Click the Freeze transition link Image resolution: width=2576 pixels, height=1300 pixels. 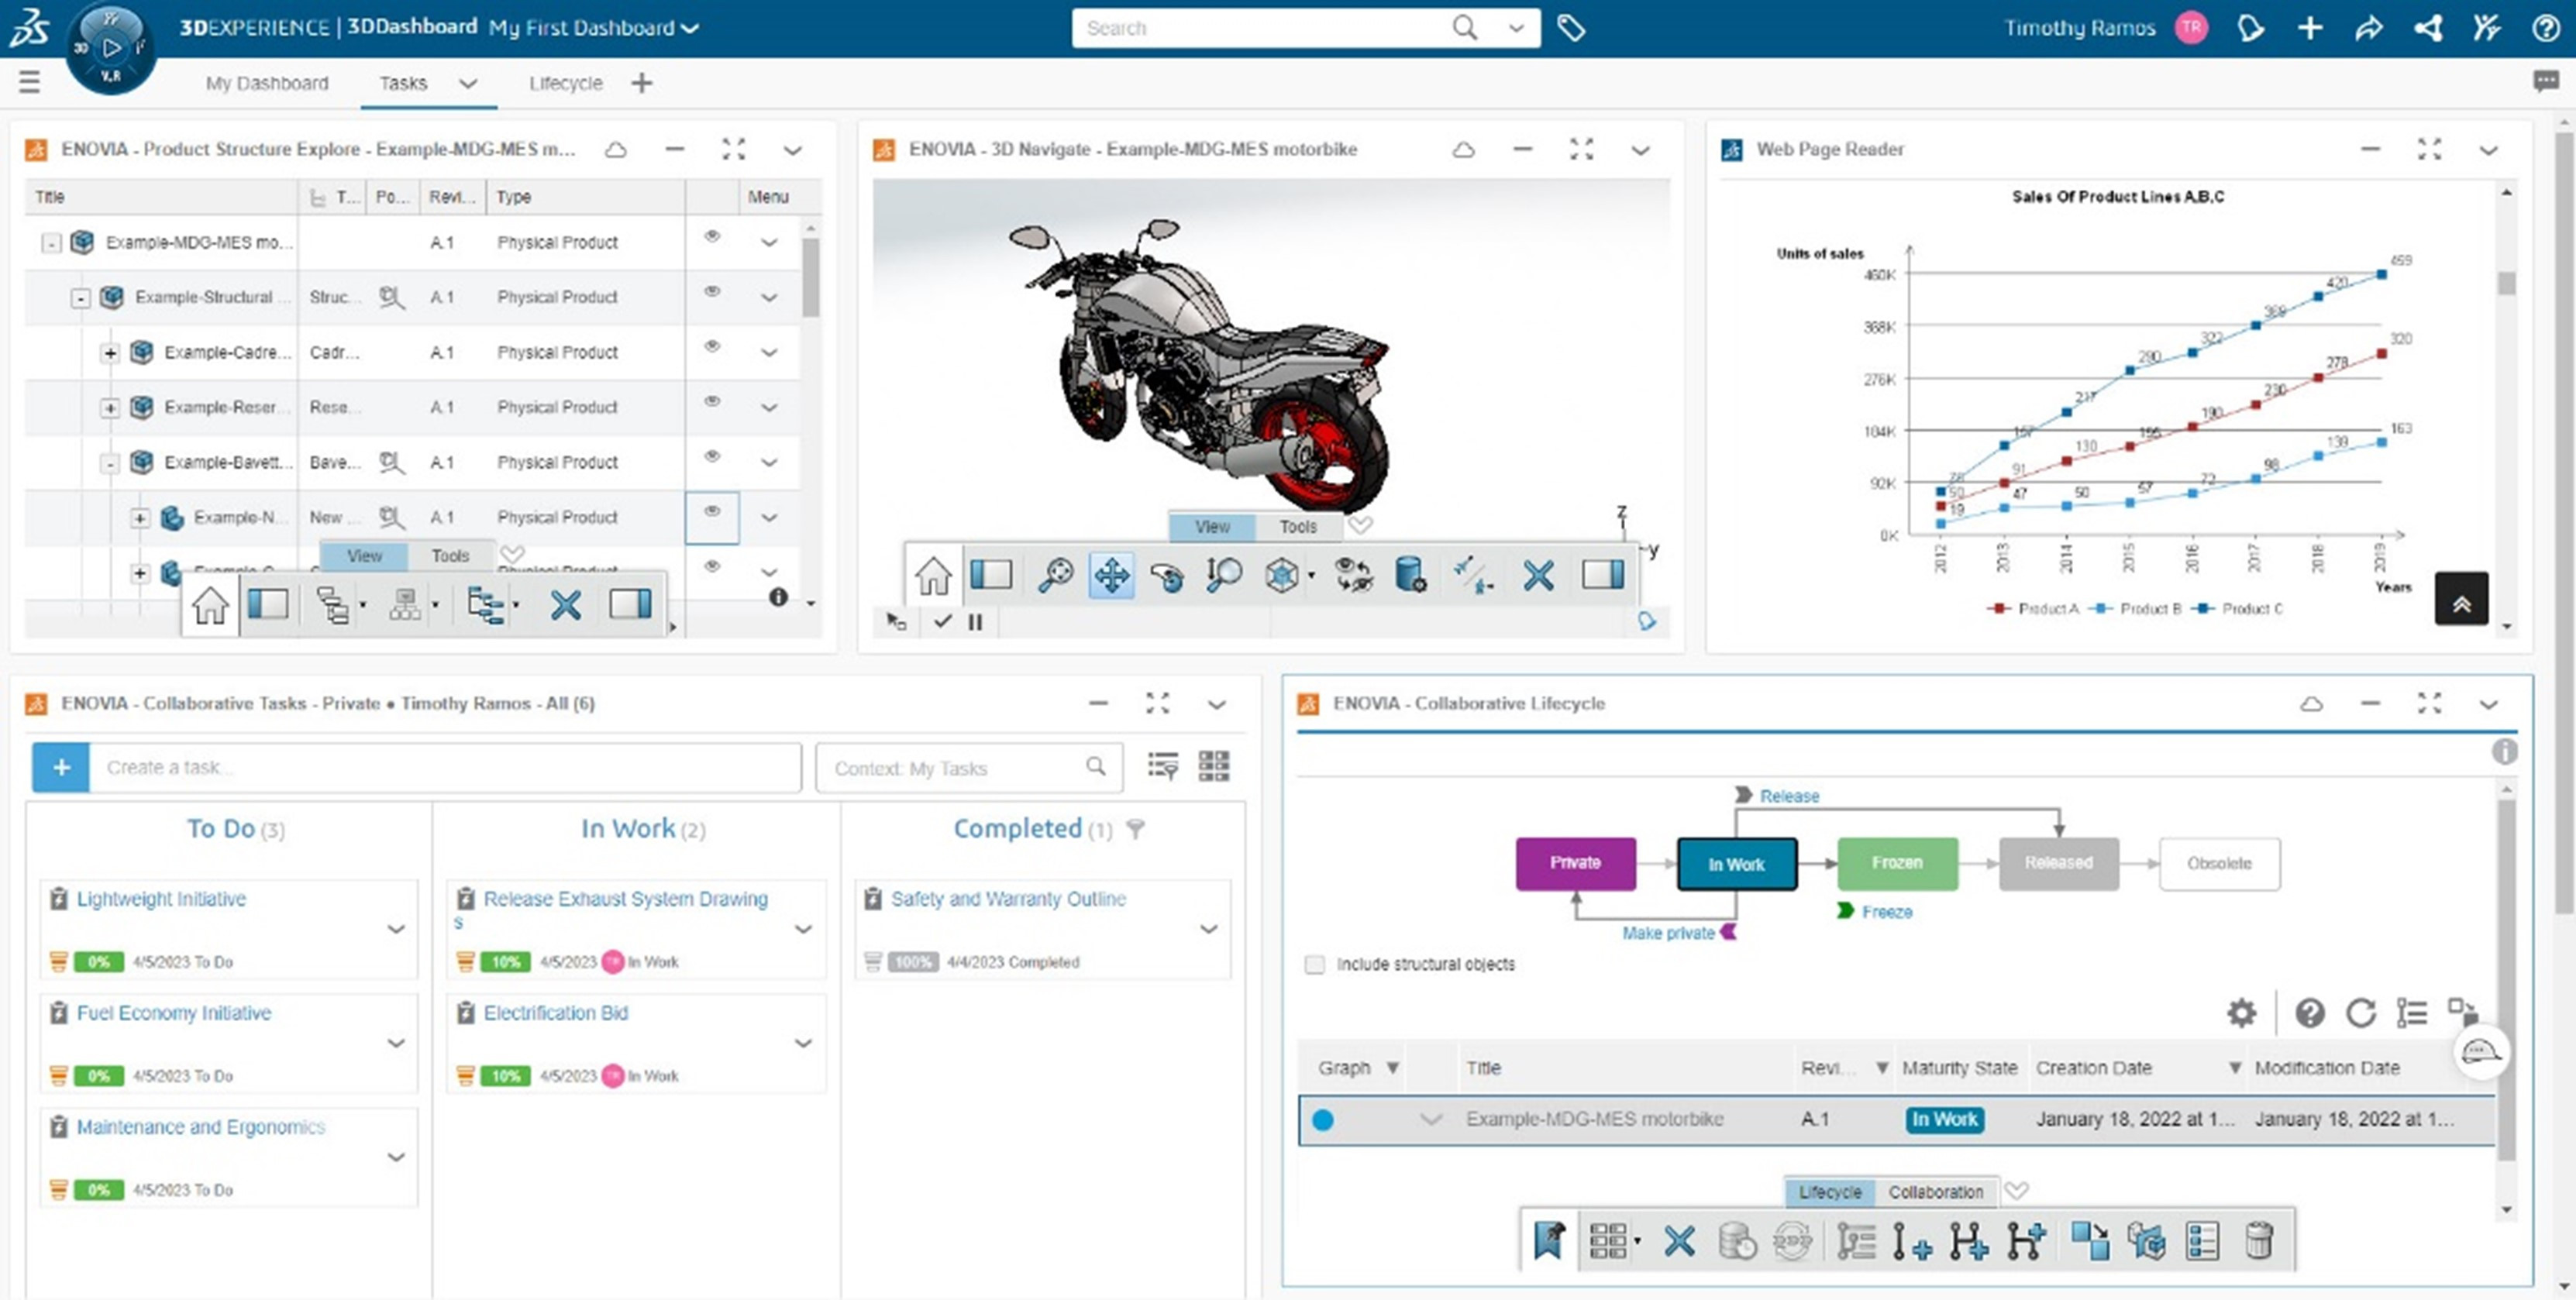click(1886, 912)
